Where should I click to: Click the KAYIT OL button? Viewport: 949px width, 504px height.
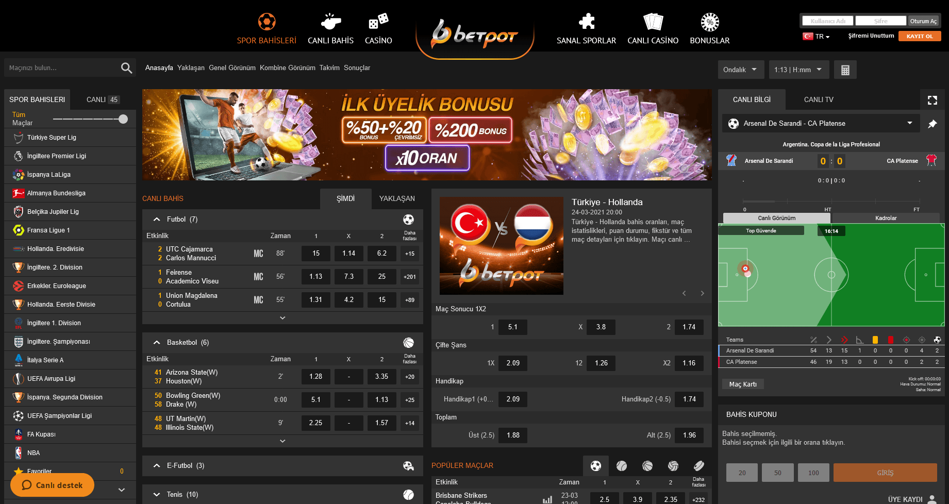[920, 36]
